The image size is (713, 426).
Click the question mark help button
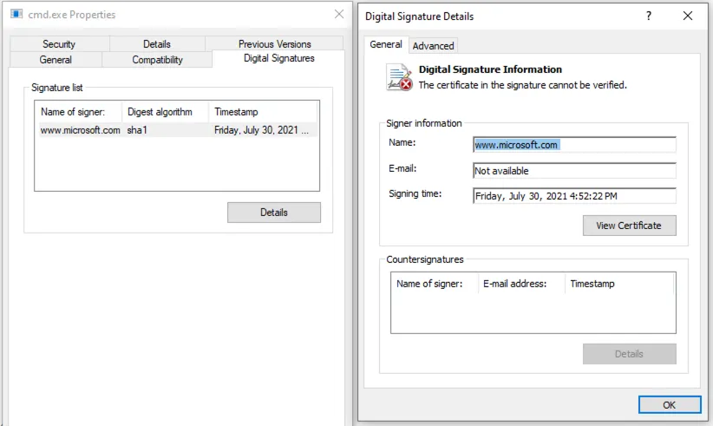pos(648,16)
